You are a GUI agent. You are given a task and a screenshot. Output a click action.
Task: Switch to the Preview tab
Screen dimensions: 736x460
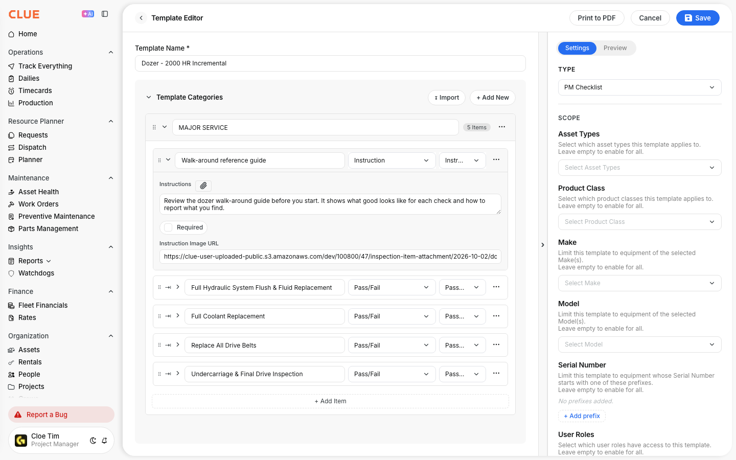615,48
